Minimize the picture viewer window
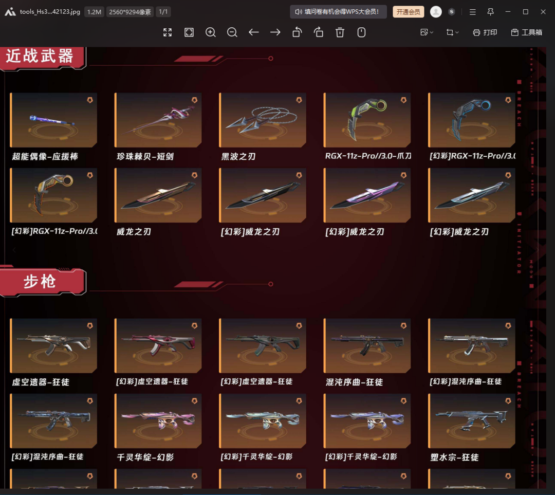The height and width of the screenshot is (495, 555). coord(508,12)
